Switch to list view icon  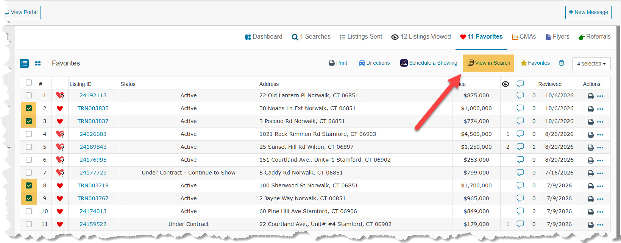coord(24,63)
